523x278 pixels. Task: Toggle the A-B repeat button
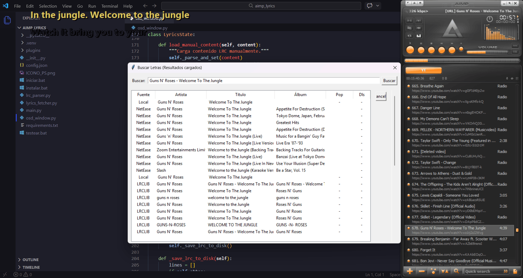tap(409, 20)
